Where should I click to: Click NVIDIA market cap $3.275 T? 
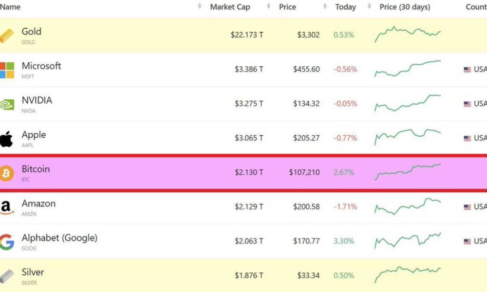click(249, 104)
